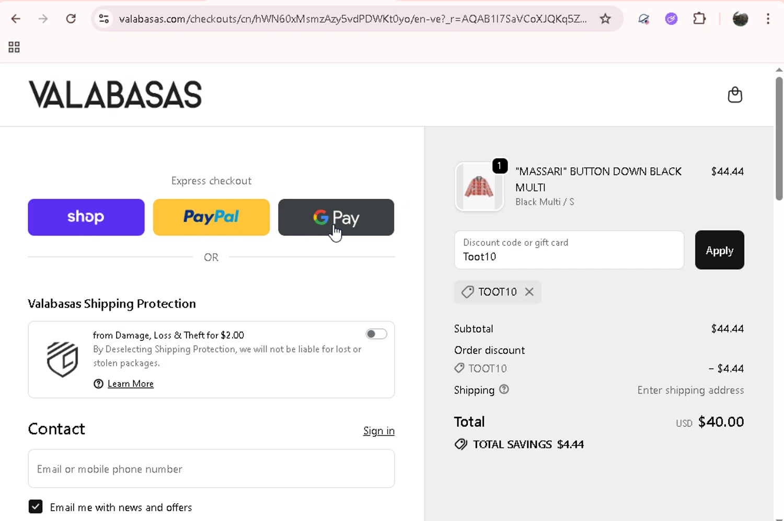
Task: Uncheck Email me with news and offers
Action: pyautogui.click(x=36, y=506)
